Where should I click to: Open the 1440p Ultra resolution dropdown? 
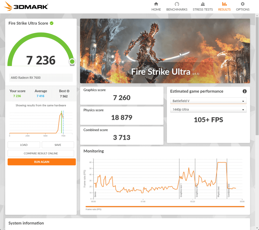(208, 110)
